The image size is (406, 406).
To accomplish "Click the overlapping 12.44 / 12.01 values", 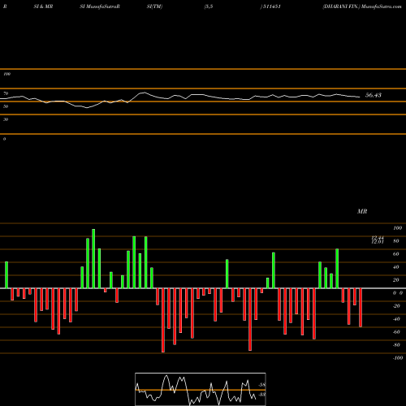I will point(378,240).
